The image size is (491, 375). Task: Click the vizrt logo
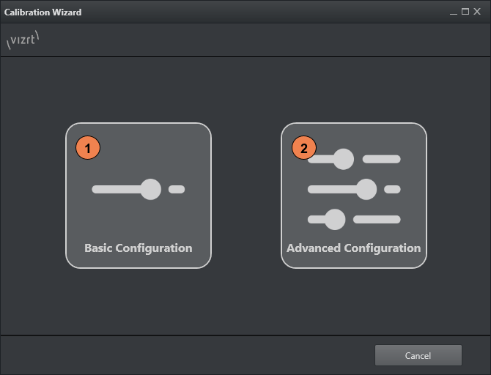point(22,42)
